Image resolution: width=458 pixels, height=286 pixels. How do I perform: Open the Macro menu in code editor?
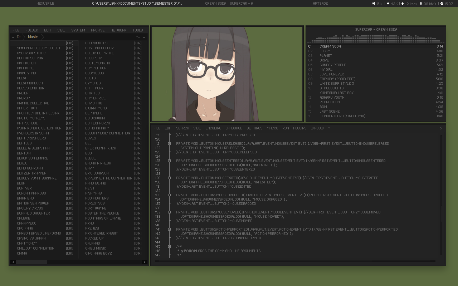272,128
